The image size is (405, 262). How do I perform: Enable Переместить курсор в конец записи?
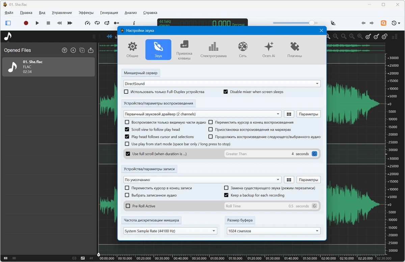[127, 188]
